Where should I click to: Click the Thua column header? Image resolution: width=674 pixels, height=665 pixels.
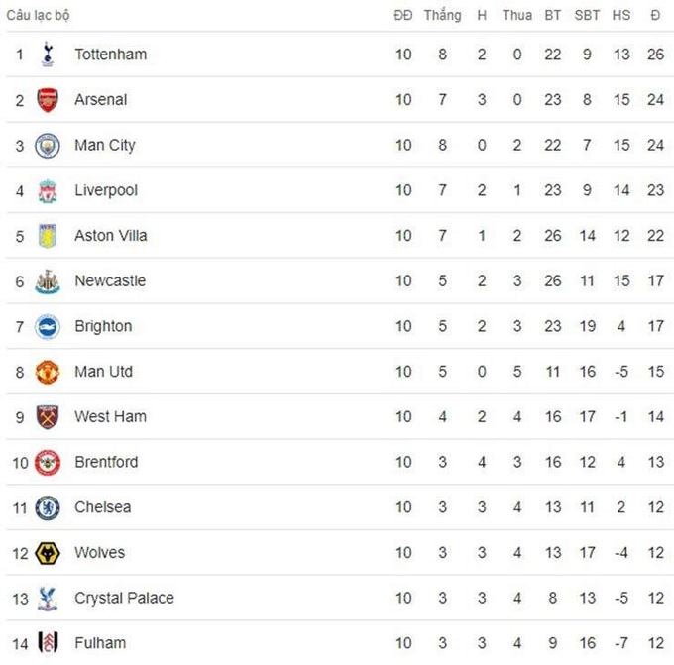click(x=517, y=15)
